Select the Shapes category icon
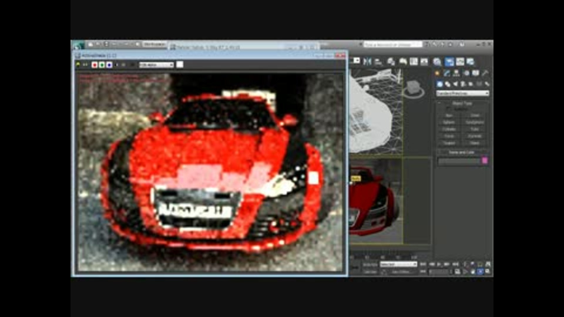The height and width of the screenshot is (317, 564). click(x=448, y=84)
